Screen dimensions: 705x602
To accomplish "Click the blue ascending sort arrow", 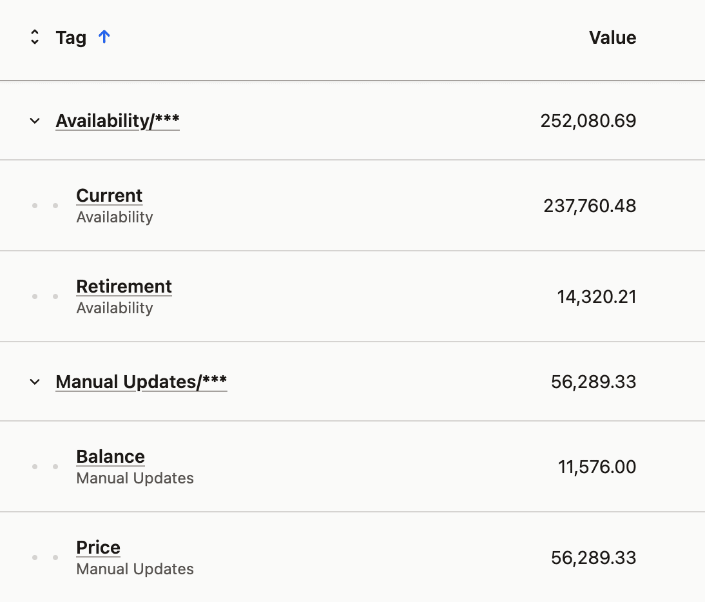I will tap(104, 37).
